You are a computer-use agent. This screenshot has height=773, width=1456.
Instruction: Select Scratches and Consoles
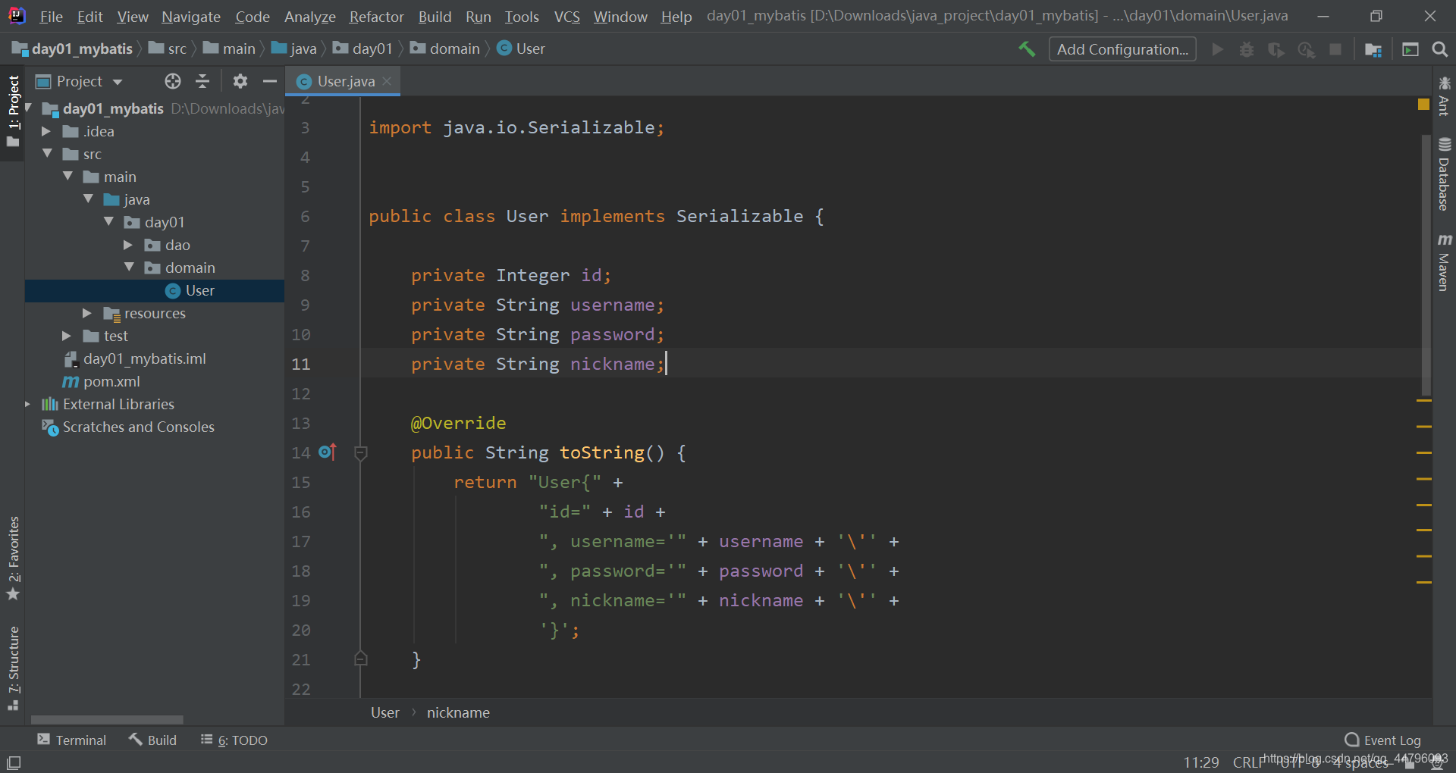138,427
